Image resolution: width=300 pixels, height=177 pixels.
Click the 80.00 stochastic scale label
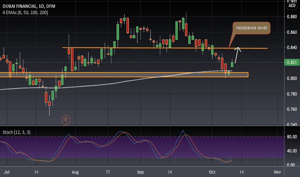coord(292,137)
